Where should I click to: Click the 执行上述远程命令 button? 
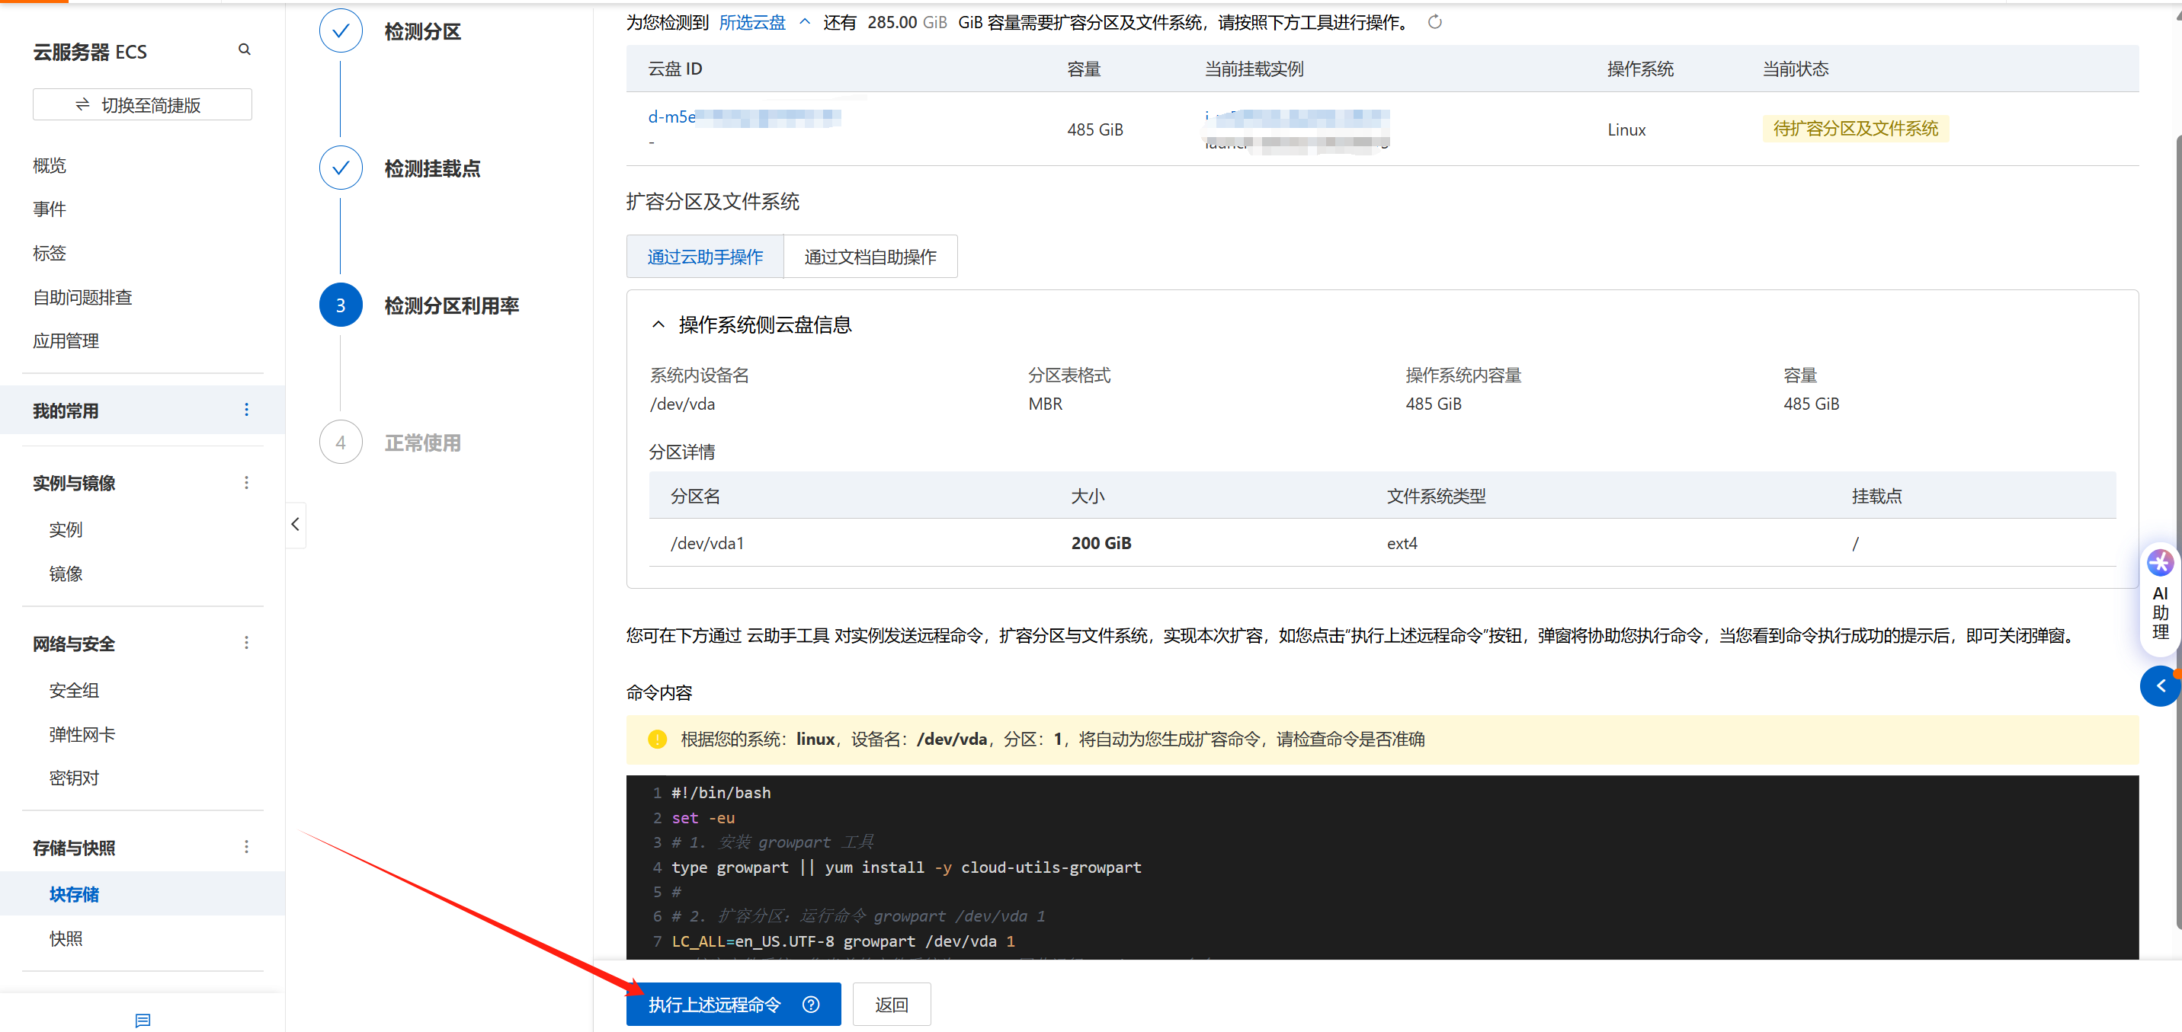[x=733, y=1004]
